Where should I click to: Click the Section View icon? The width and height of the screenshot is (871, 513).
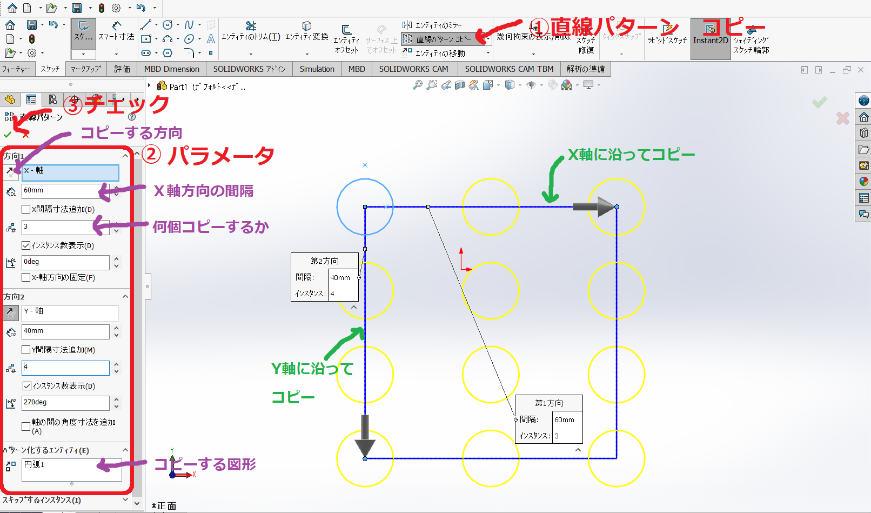(x=460, y=85)
